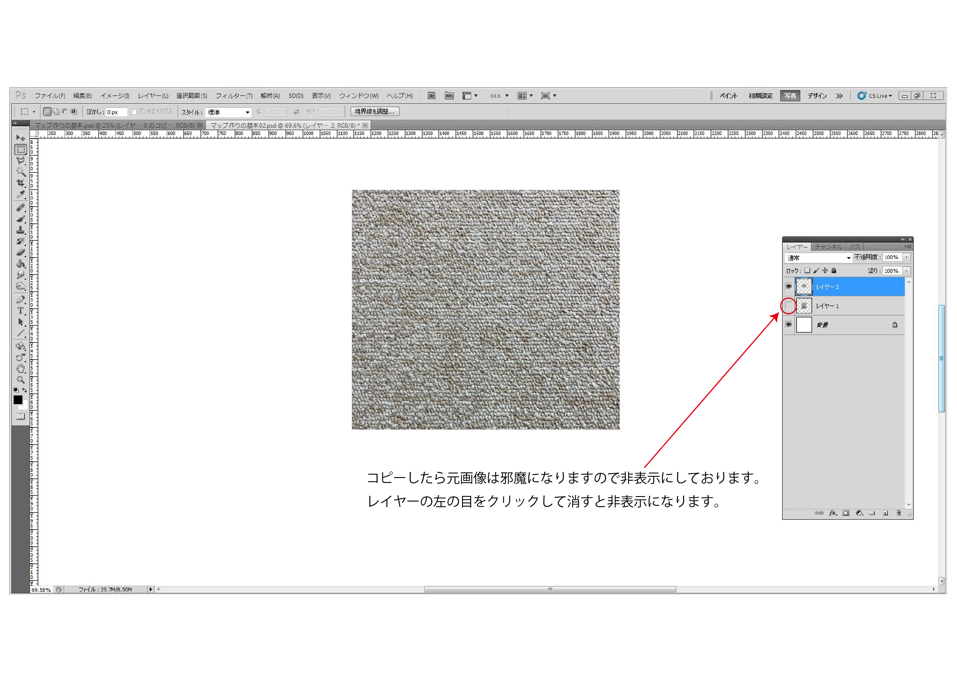
Task: Switch to the チャンネル tab
Action: (828, 247)
